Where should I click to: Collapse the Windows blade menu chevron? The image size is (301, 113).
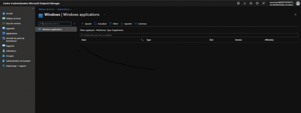[x=74, y=24]
